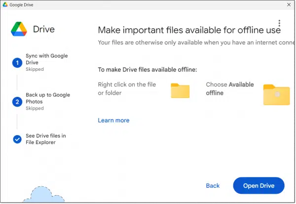Select step 1 numbered circle
Viewport: 296px width, 204px height.
(x=17, y=62)
